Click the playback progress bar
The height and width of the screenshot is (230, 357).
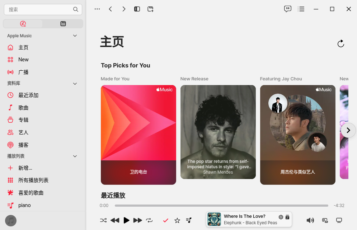point(221,206)
